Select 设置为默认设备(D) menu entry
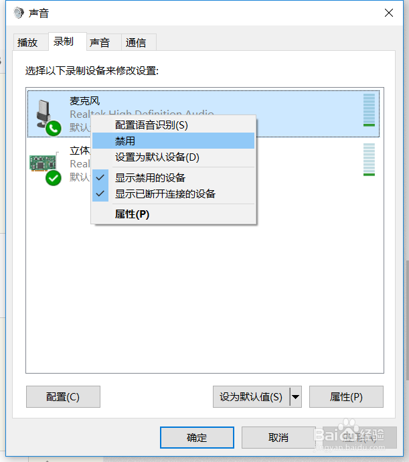Screen dimensions: 409x462 (173, 157)
